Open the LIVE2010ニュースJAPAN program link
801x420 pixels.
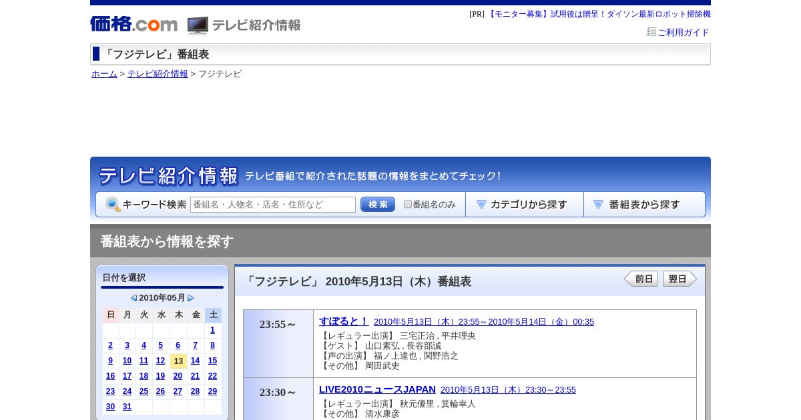click(x=377, y=389)
